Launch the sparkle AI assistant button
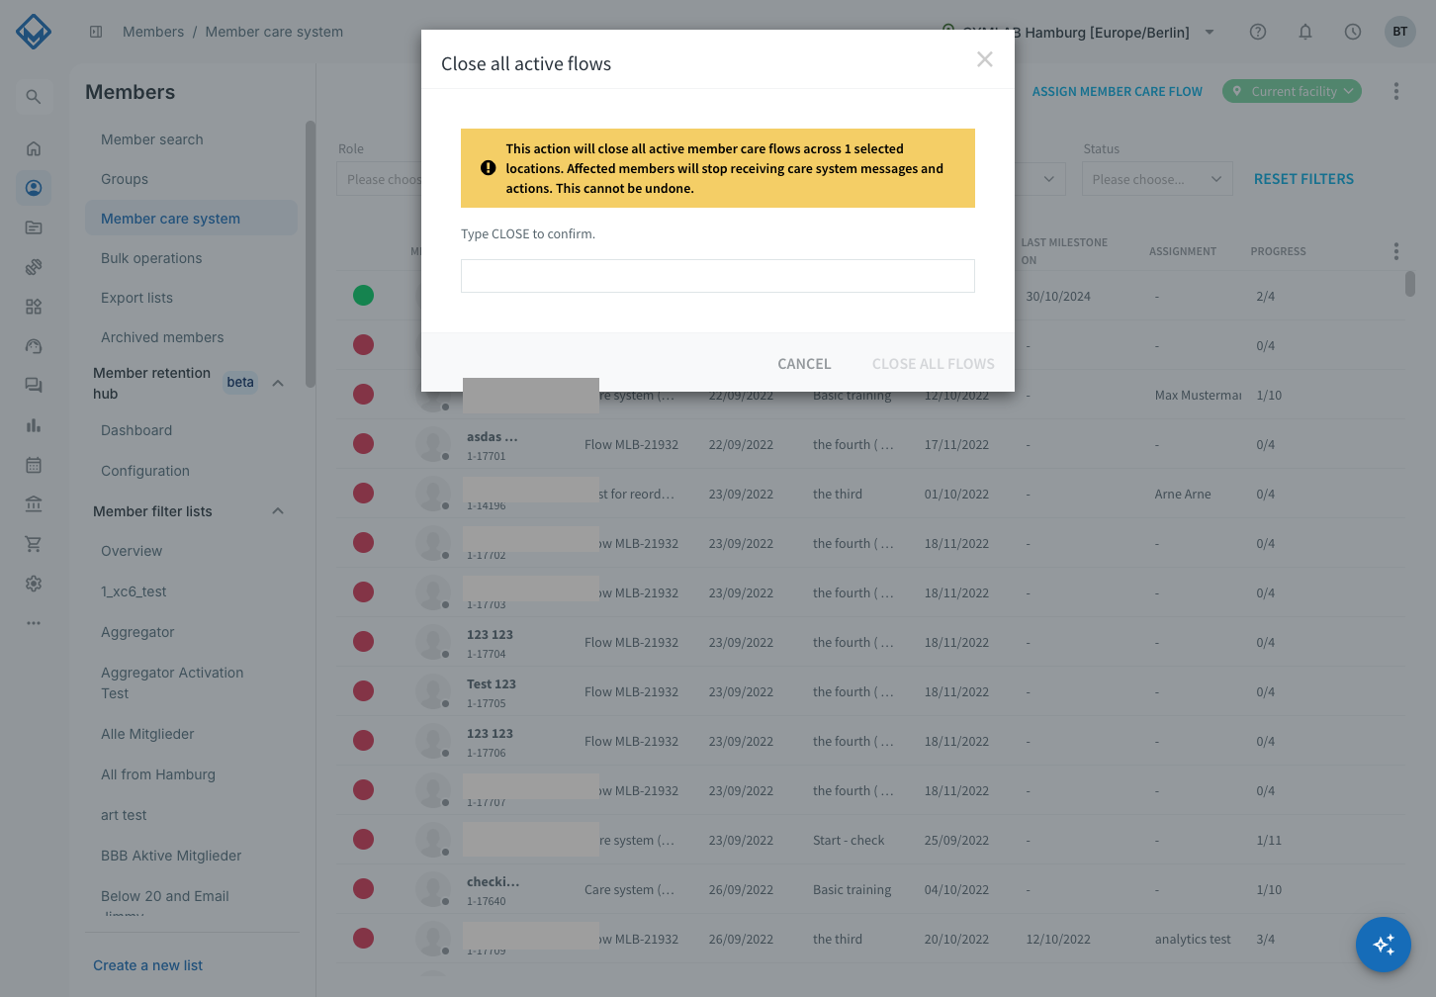The image size is (1436, 997). (1384, 945)
